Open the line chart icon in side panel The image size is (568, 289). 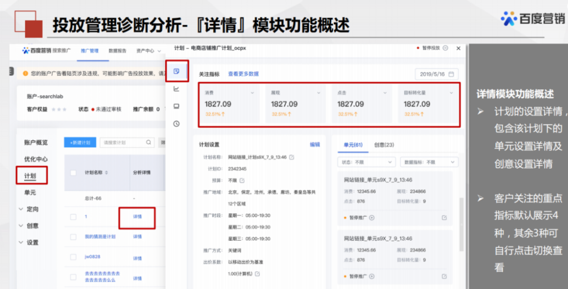pyautogui.click(x=177, y=89)
